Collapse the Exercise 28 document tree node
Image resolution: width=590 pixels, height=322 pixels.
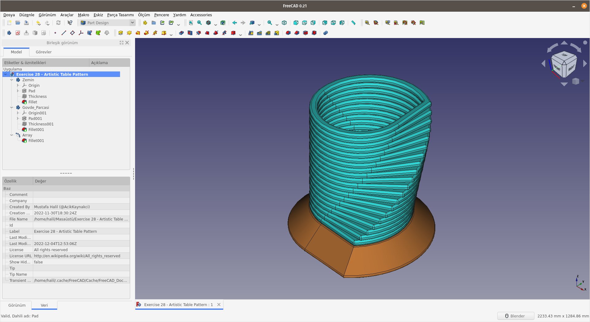(6, 74)
